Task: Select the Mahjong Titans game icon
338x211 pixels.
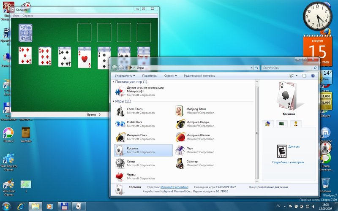Action: click(180, 111)
